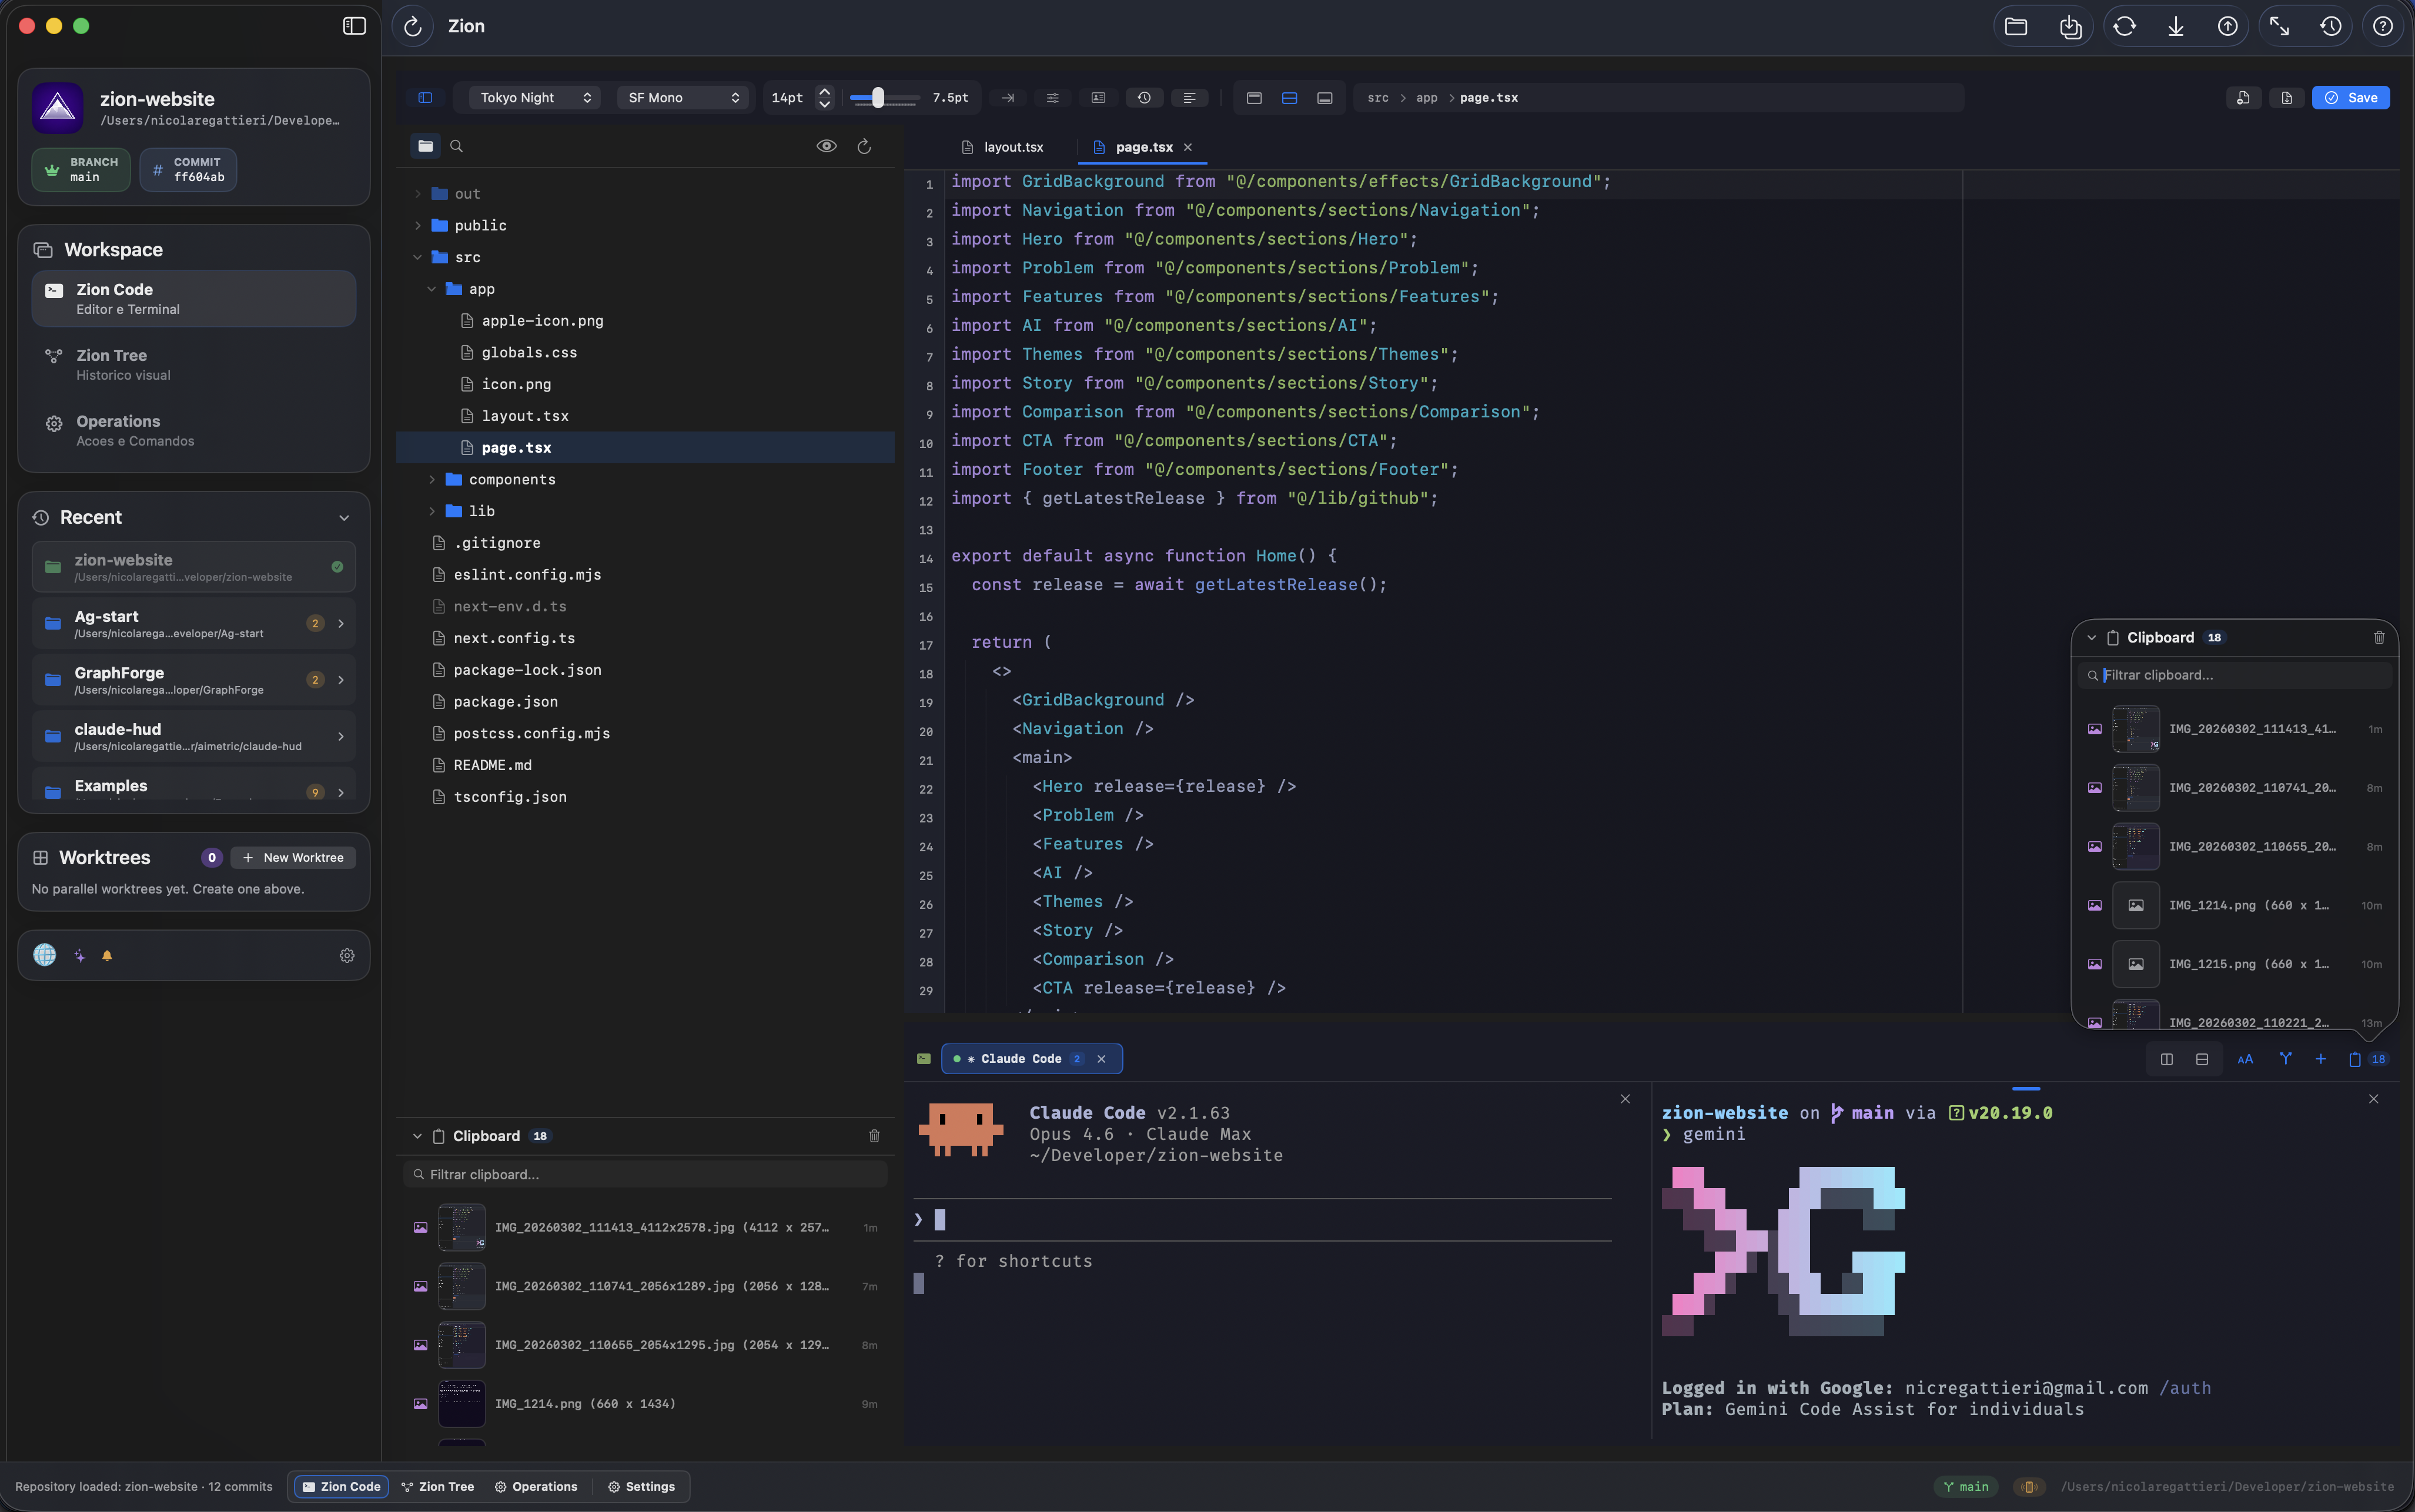Select Zion Code in Workspace
Image resolution: width=2415 pixels, height=1512 pixels.
coord(194,299)
